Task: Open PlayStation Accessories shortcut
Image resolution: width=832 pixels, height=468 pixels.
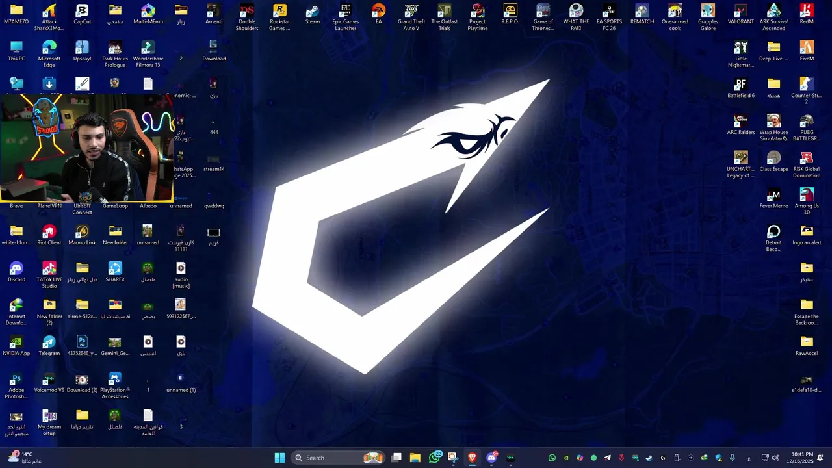Action: (x=115, y=385)
